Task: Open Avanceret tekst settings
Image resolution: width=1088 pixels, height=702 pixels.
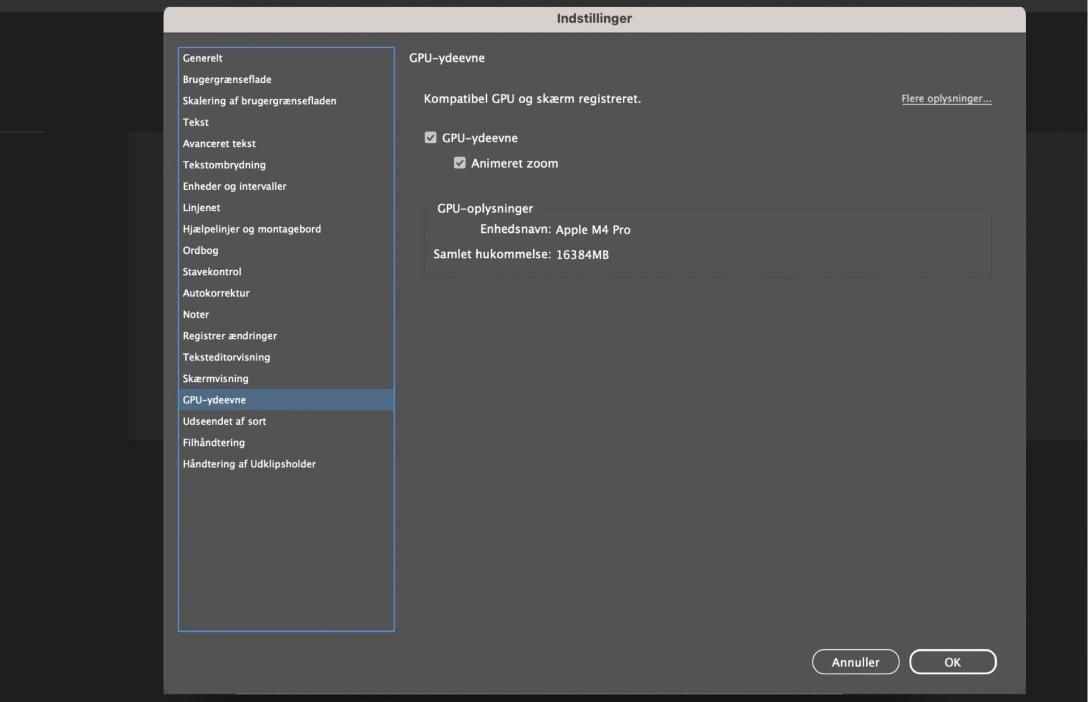Action: 219,143
